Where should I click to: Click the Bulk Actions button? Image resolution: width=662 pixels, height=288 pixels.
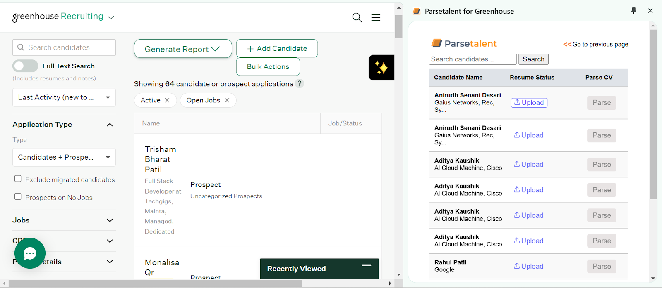(x=268, y=66)
